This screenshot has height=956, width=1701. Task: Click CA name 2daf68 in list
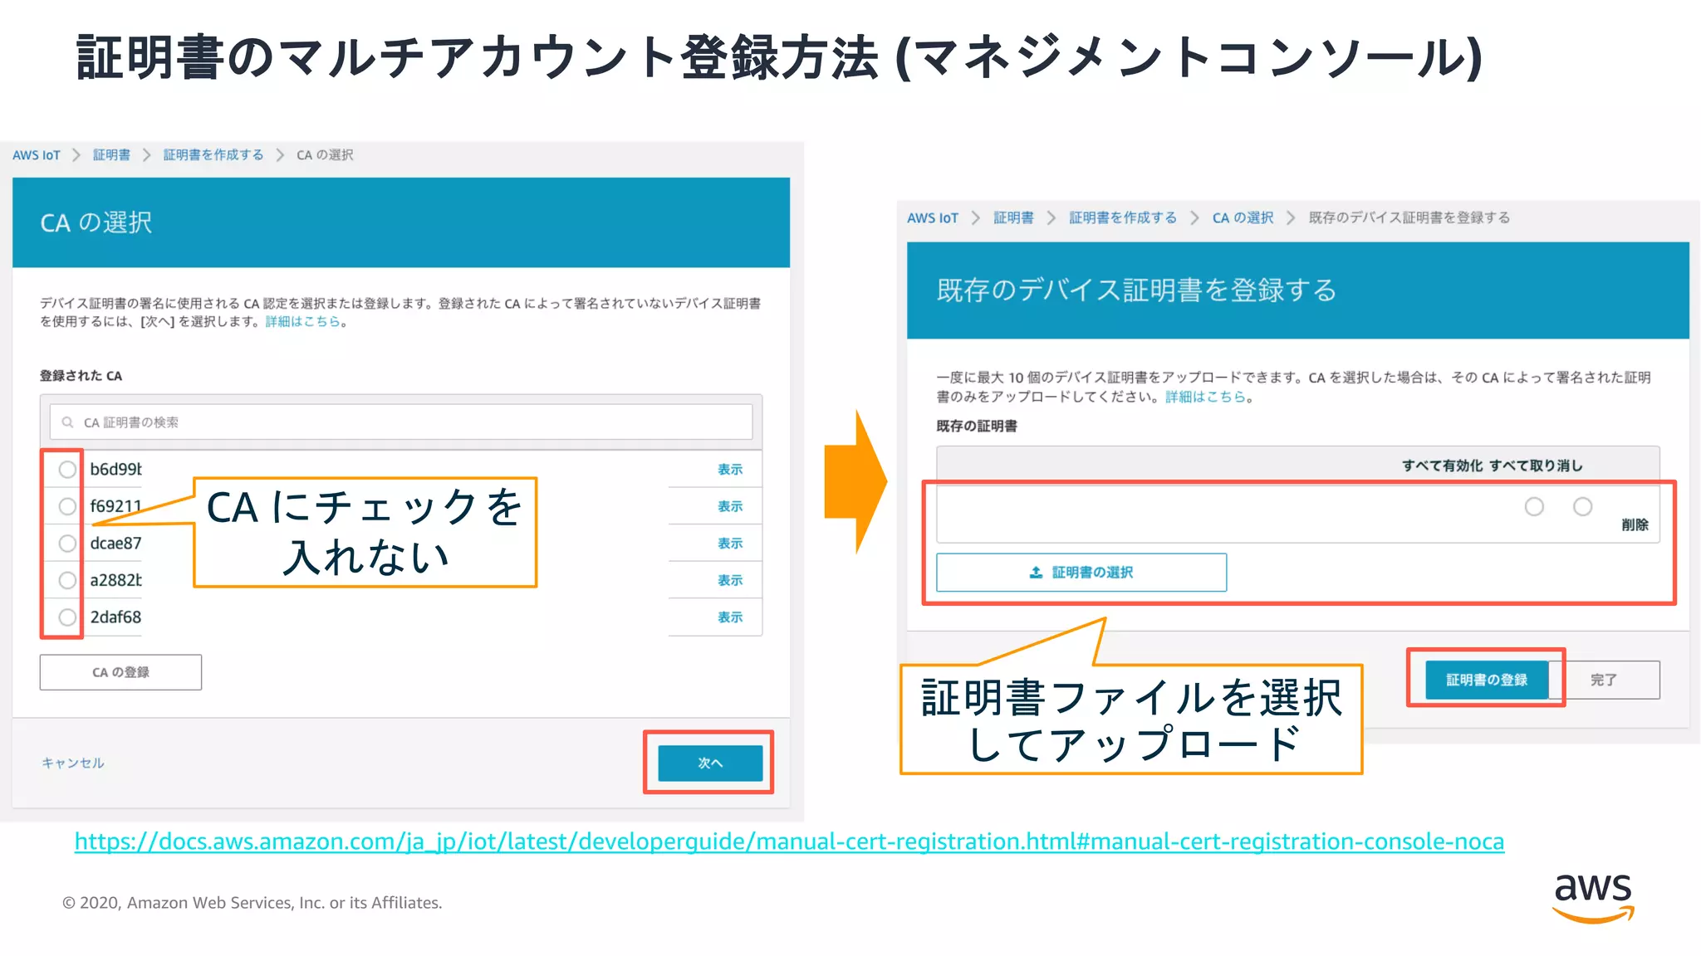(x=115, y=617)
